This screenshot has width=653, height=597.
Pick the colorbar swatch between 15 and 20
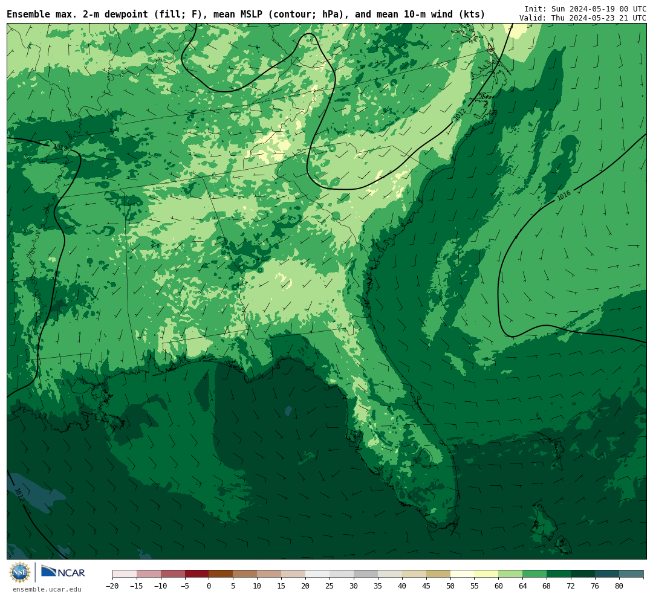293,574
